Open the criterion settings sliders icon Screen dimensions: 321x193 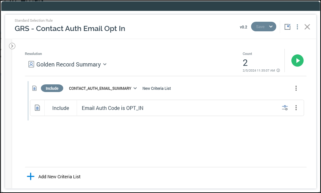285,108
